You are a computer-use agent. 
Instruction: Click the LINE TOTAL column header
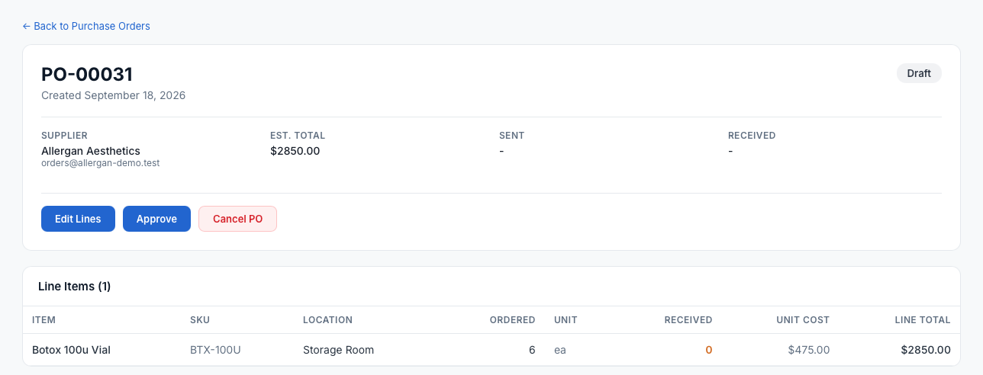point(923,320)
